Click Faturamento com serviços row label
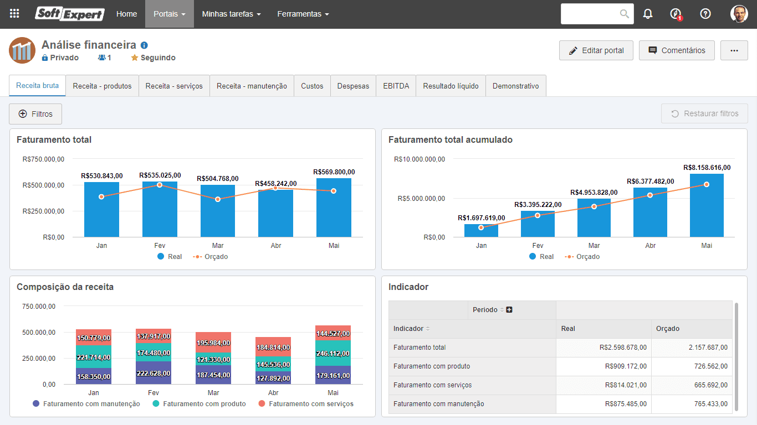The image size is (757, 425). pyautogui.click(x=432, y=385)
